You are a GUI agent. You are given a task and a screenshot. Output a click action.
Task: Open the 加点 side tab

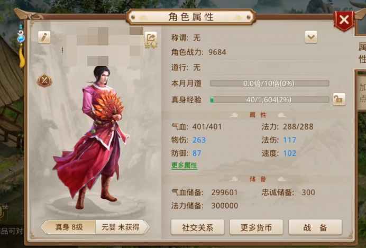click(x=362, y=93)
